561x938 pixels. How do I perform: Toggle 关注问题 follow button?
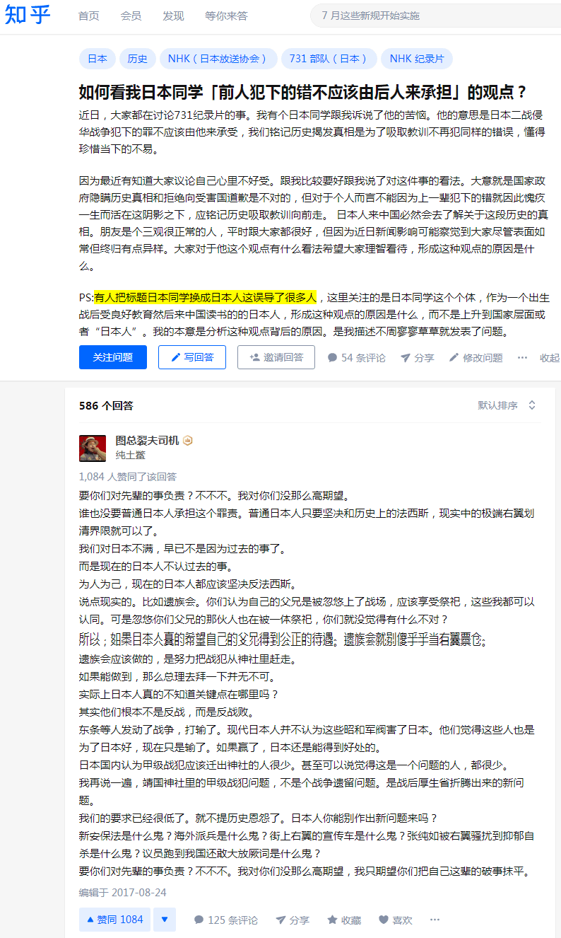click(x=113, y=357)
